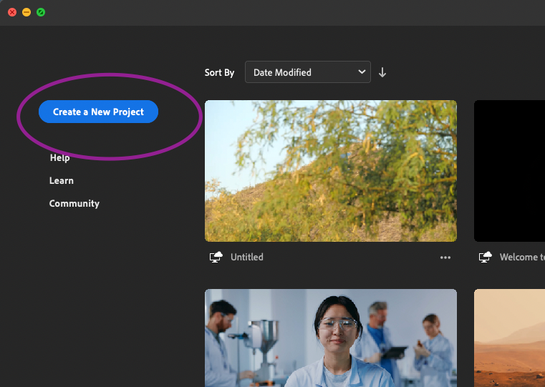545x387 pixels.
Task: Open the Learn section
Action: [61, 181]
